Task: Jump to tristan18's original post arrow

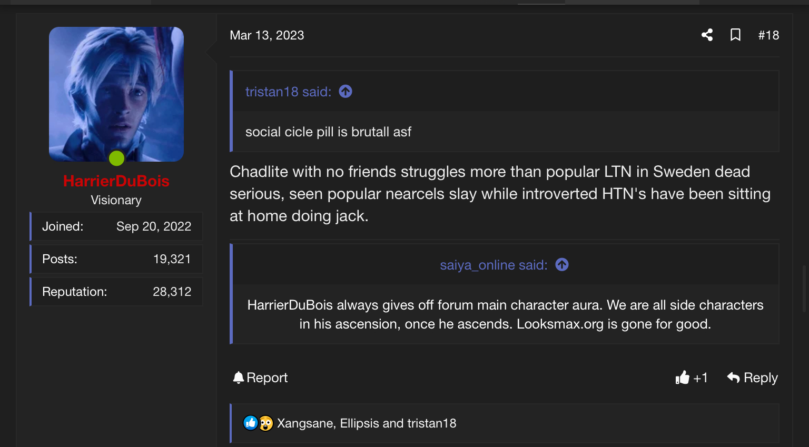Action: click(346, 92)
